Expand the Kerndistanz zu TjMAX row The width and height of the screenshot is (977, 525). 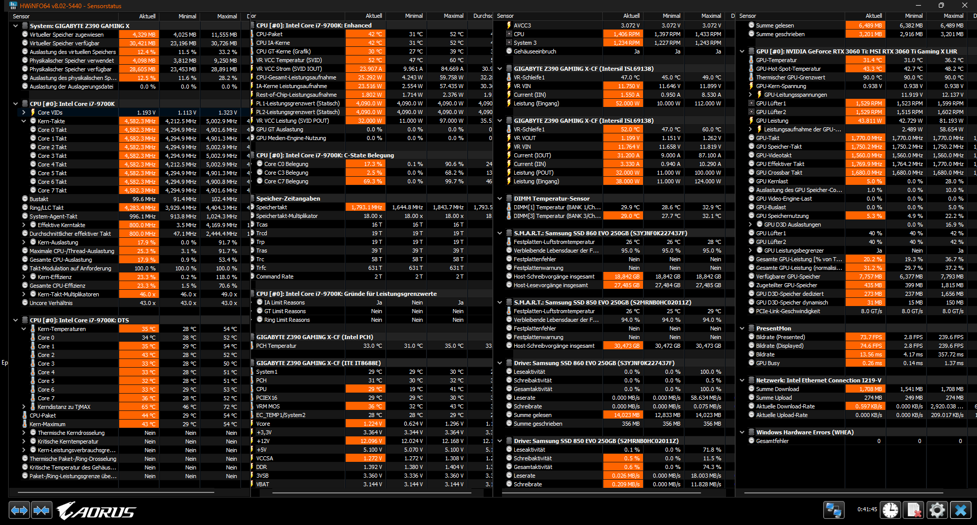click(23, 407)
